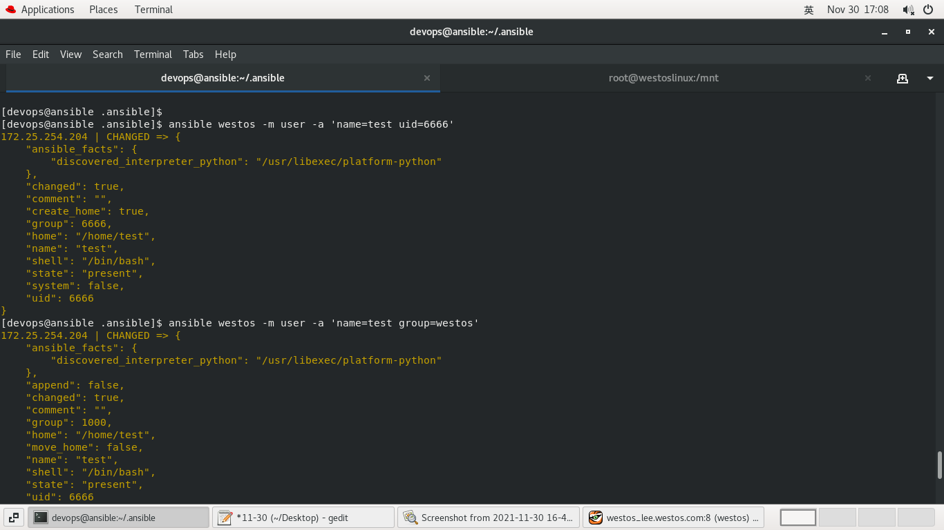Click the command with 'name=test uid=6666'
This screenshot has width=944, height=530.
point(311,124)
